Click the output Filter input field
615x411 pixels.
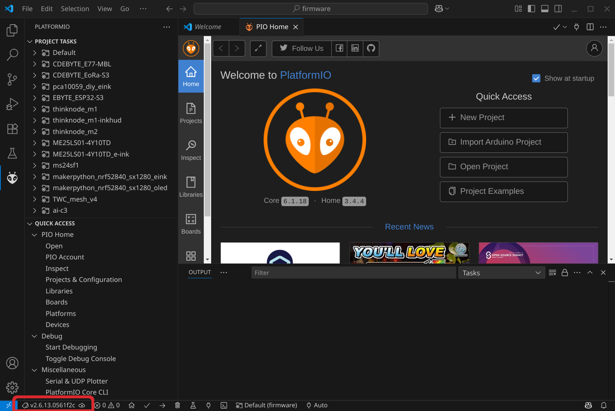(353, 273)
